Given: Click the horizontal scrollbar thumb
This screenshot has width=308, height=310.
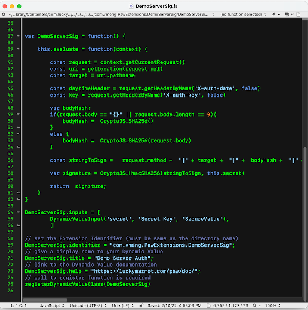Looking at the screenshot, I should tap(45, 300).
